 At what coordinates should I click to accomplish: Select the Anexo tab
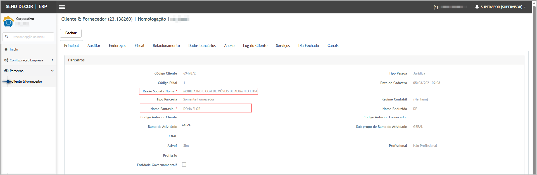click(x=229, y=45)
